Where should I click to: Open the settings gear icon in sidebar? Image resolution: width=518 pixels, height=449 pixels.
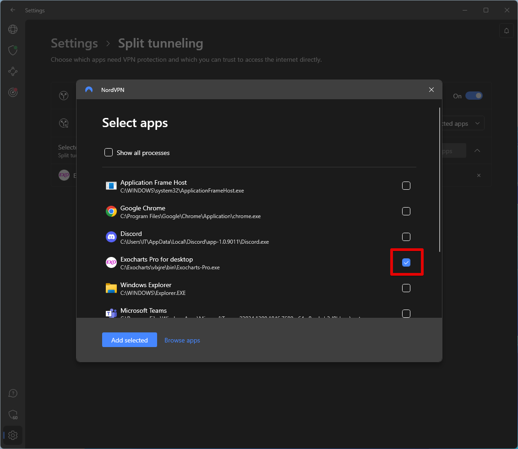point(13,435)
